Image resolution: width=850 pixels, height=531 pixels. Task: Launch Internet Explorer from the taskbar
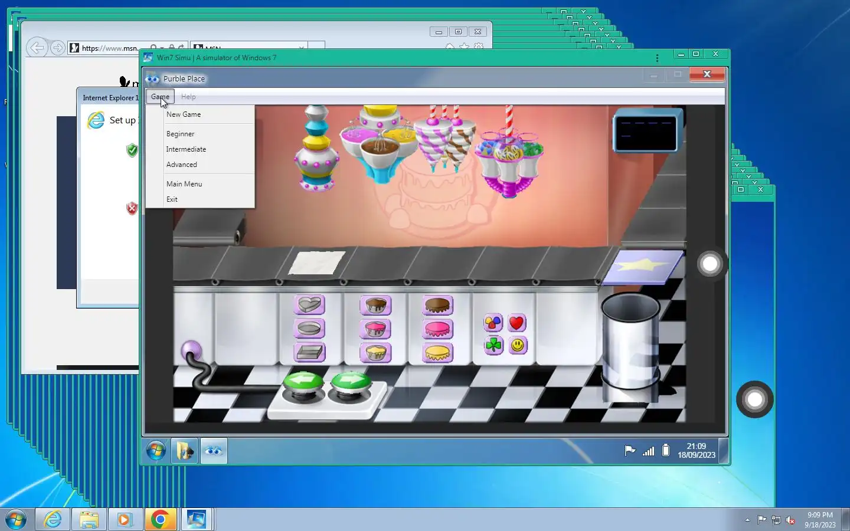click(x=53, y=520)
